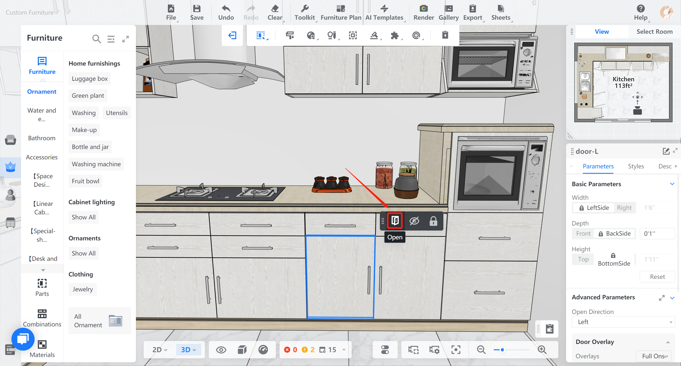Select Front depth anchor
The image size is (681, 366).
tap(583, 233)
